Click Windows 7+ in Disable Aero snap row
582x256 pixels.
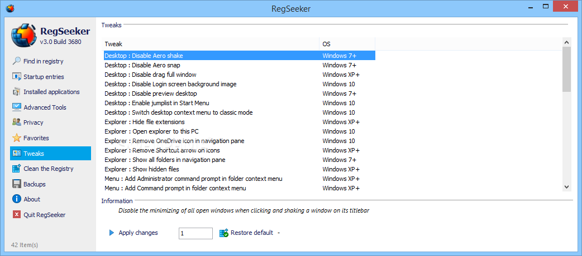point(339,65)
